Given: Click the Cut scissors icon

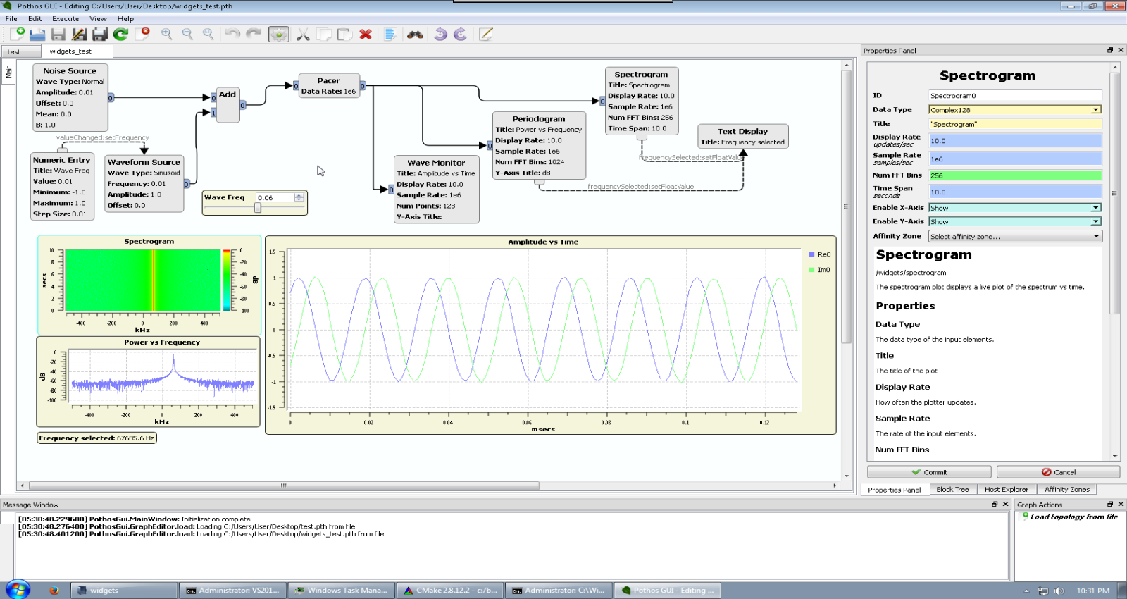Looking at the screenshot, I should point(303,34).
